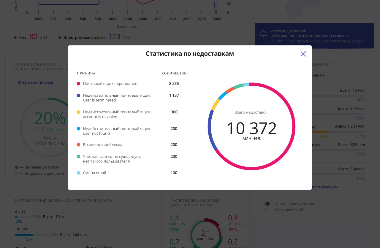Click the orange dot beside Возникли проблемы
The width and height of the screenshot is (380, 248).
(78, 145)
